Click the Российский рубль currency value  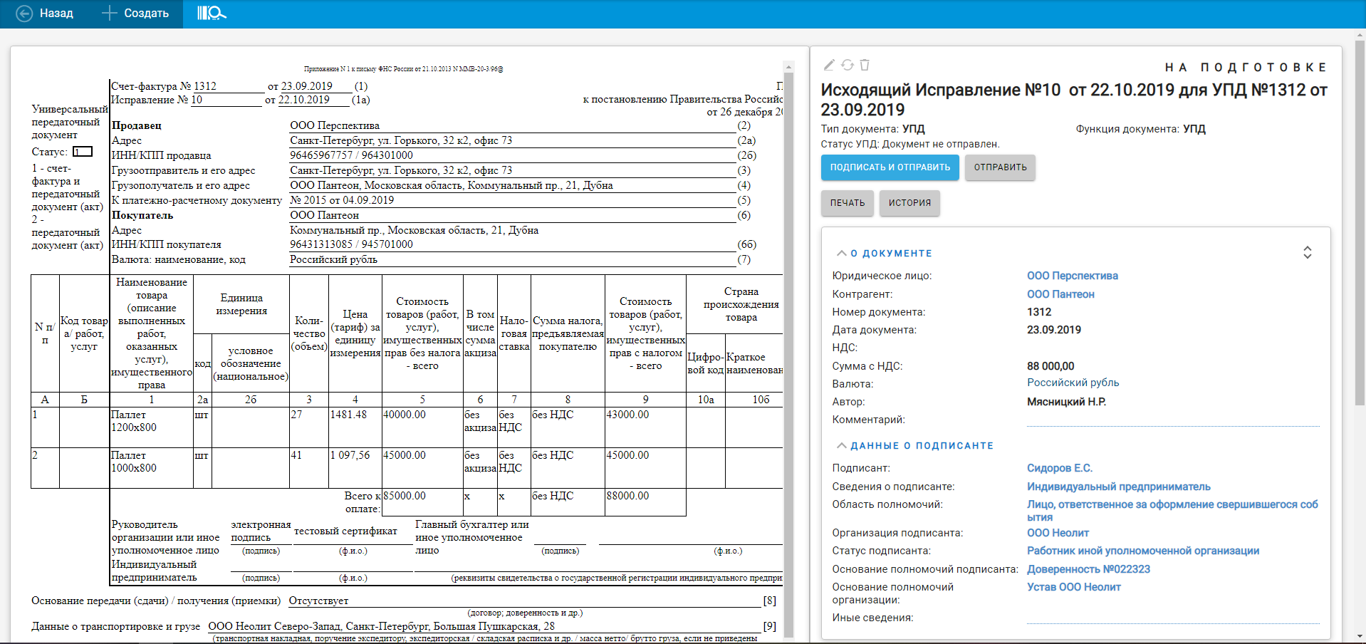coord(1073,383)
